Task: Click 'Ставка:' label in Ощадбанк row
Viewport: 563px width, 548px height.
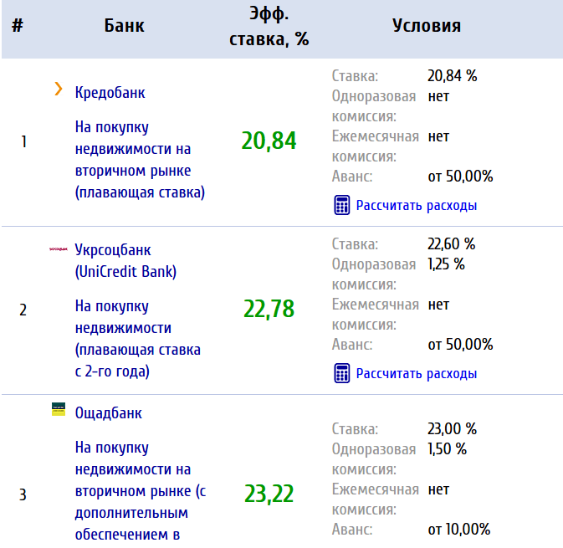Action: pyautogui.click(x=355, y=428)
